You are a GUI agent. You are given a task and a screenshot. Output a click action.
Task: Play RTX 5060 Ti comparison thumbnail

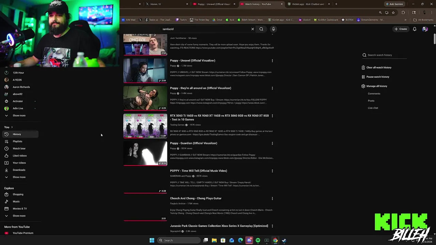(x=145, y=126)
